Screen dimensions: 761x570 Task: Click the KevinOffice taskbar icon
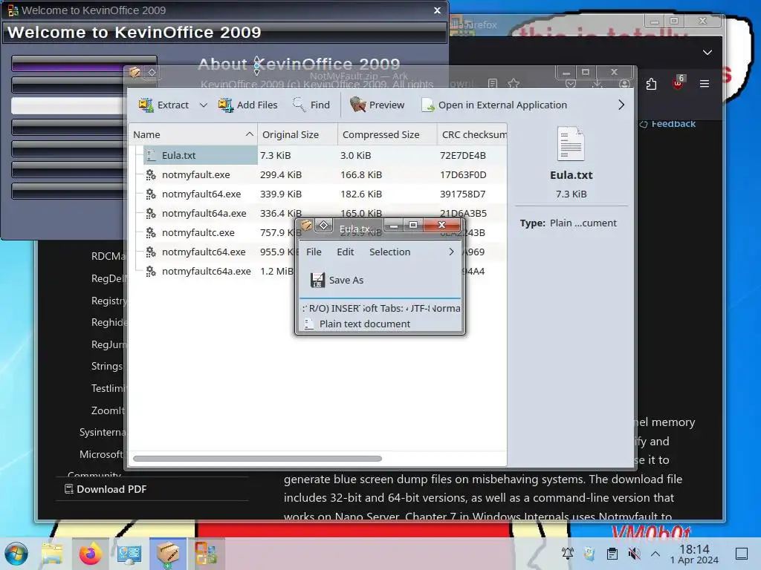(207, 554)
